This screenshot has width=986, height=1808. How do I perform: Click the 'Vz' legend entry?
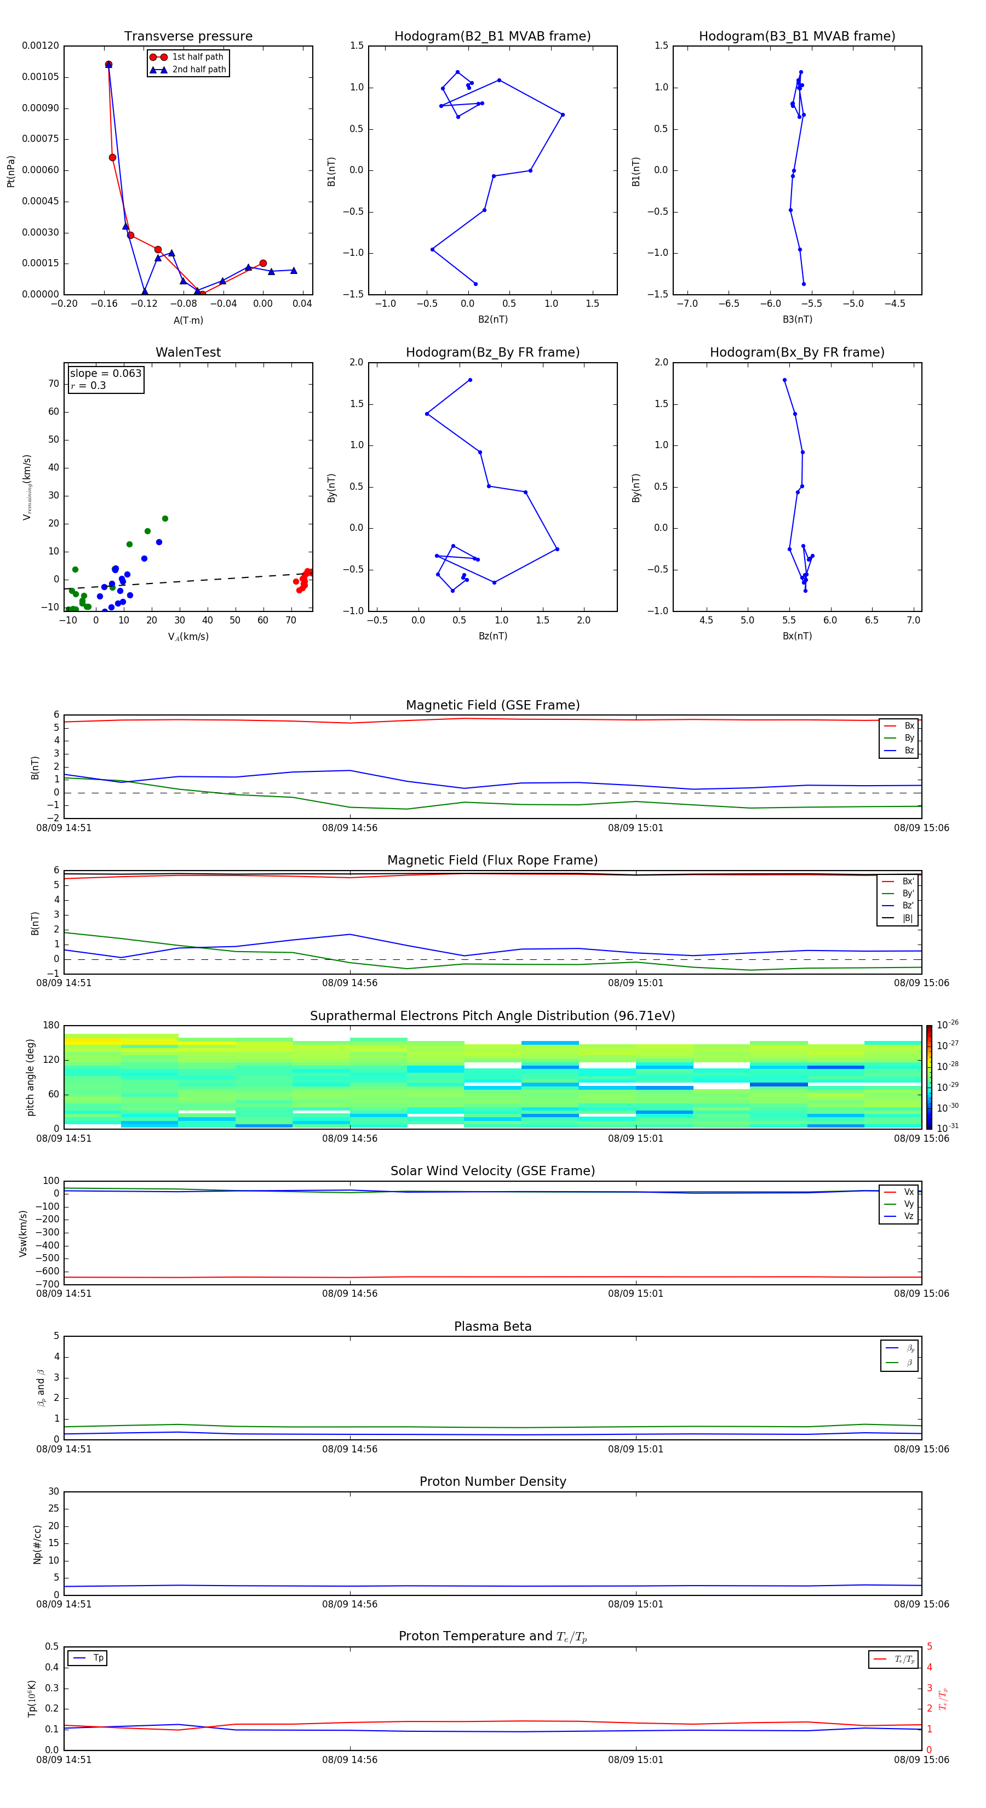899,1216
